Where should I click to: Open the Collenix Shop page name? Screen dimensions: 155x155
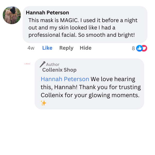pyautogui.click(x=59, y=70)
